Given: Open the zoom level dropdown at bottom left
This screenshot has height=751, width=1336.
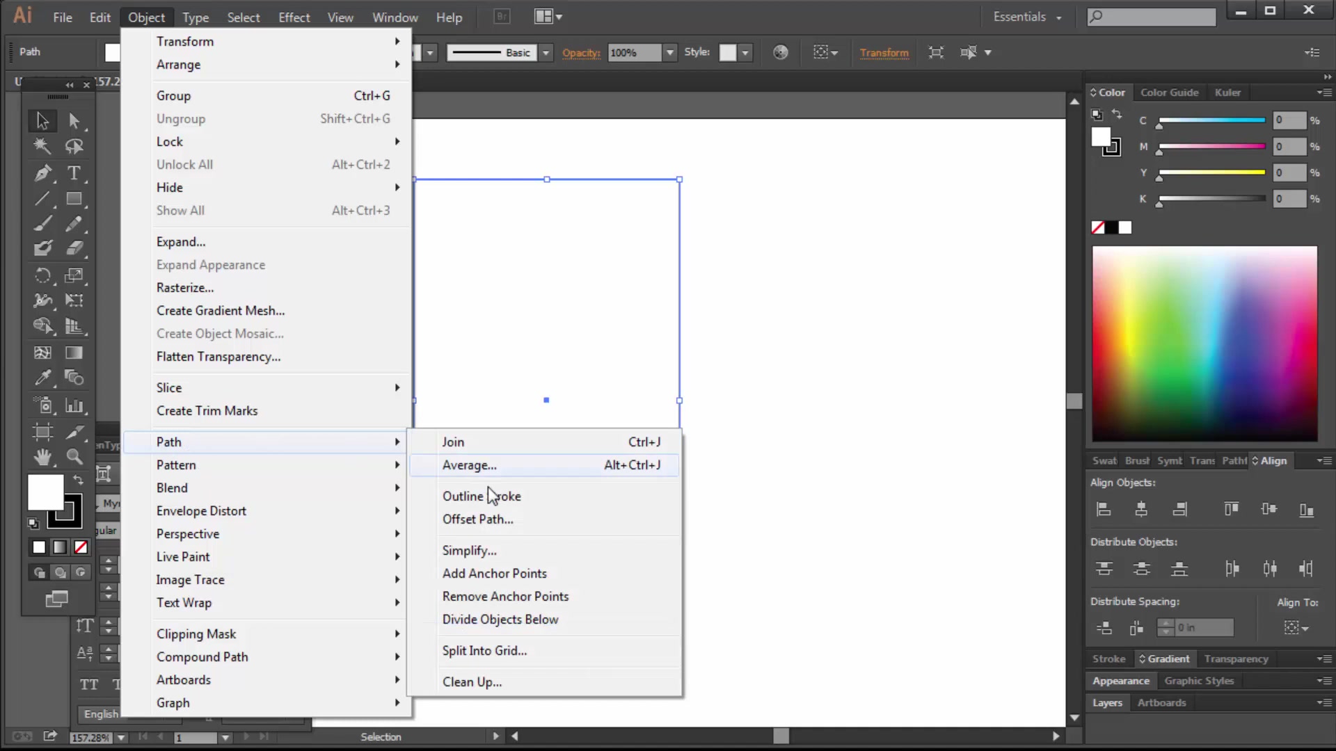Looking at the screenshot, I should (x=122, y=738).
